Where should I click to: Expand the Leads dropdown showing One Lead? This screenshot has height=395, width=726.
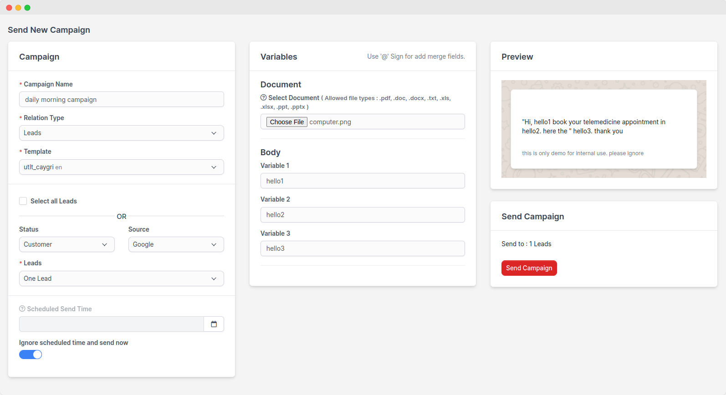tap(121, 279)
